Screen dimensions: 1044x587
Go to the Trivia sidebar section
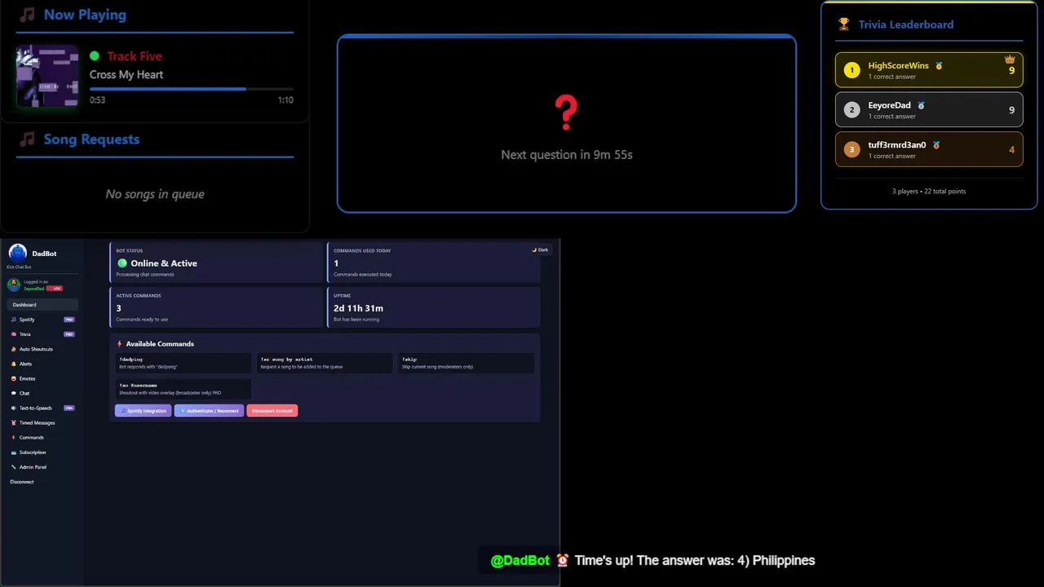point(42,334)
